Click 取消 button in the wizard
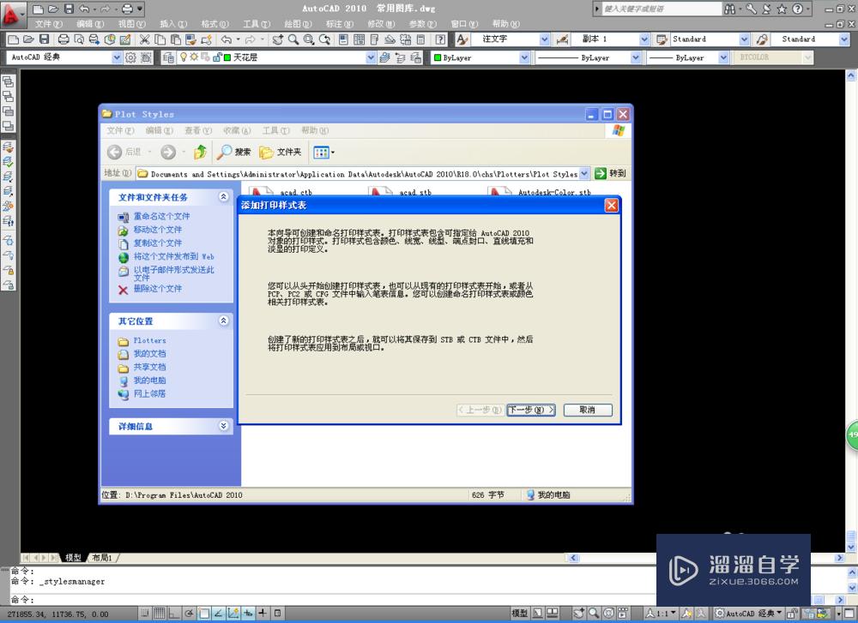The height and width of the screenshot is (623, 858). [x=588, y=410]
